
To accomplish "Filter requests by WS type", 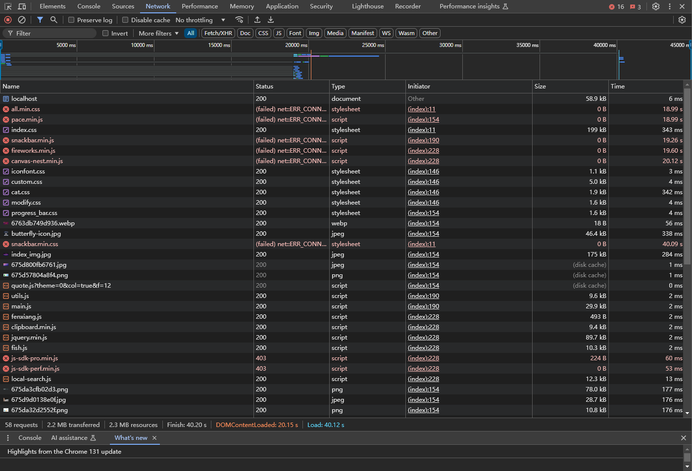I will [x=387, y=33].
